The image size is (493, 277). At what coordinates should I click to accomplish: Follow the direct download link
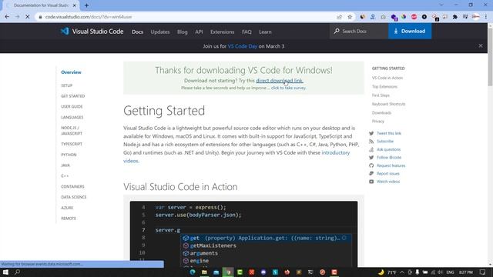tap(280, 80)
